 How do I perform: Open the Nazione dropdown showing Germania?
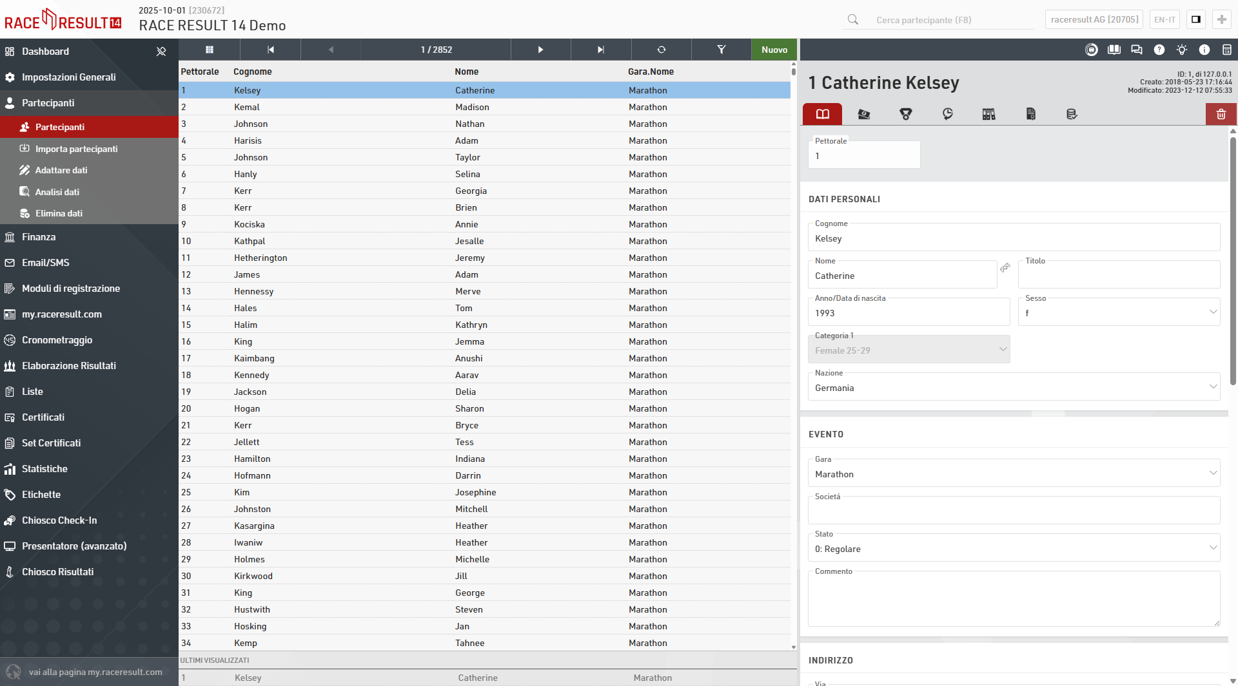pos(1013,388)
